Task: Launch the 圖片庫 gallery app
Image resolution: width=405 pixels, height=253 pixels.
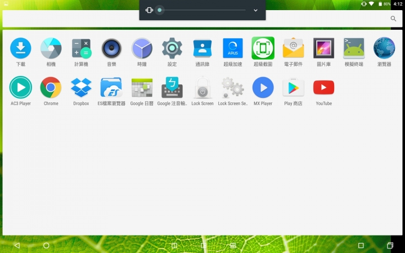Action: pos(323,48)
